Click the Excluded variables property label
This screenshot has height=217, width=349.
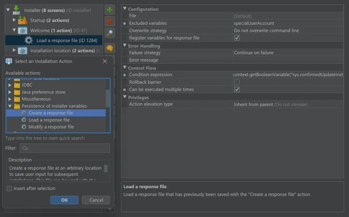click(x=148, y=23)
